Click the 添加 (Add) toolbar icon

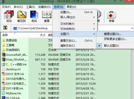tap(9, 15)
